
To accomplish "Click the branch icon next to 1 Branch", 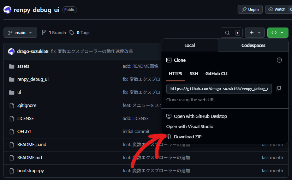I will coord(44,33).
